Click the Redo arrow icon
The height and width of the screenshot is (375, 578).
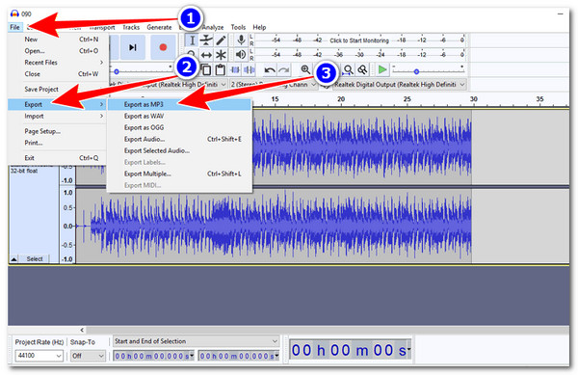click(284, 69)
